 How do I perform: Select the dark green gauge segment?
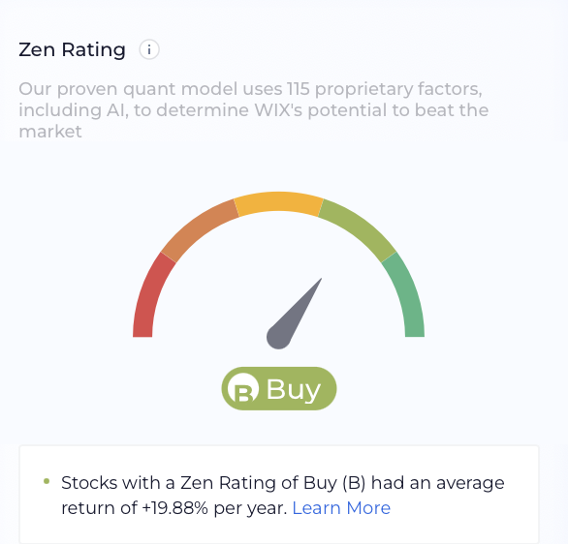(406, 297)
